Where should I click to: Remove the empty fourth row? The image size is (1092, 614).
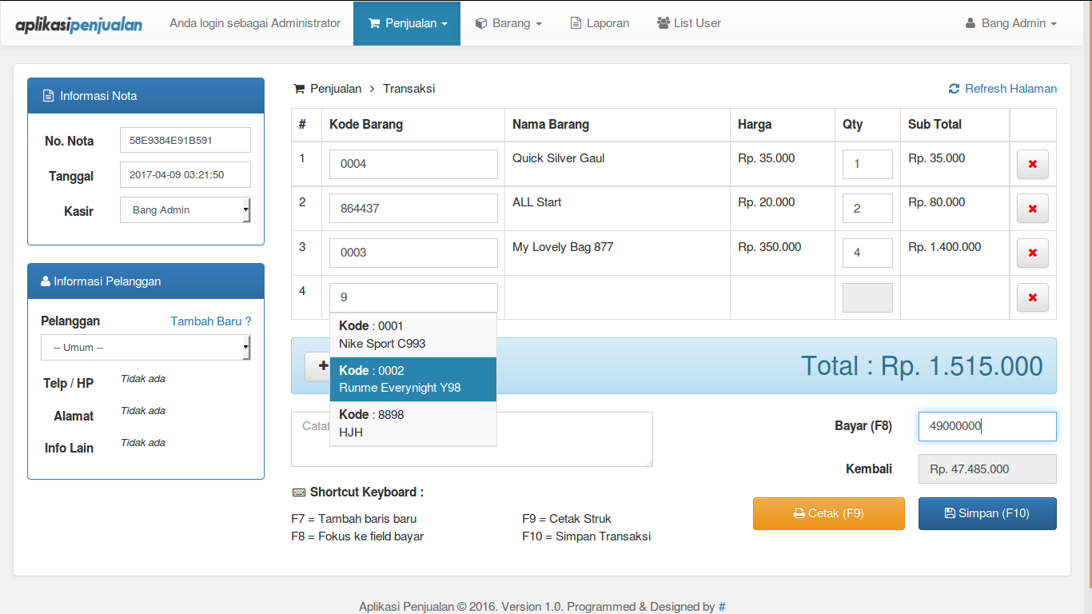(1032, 297)
